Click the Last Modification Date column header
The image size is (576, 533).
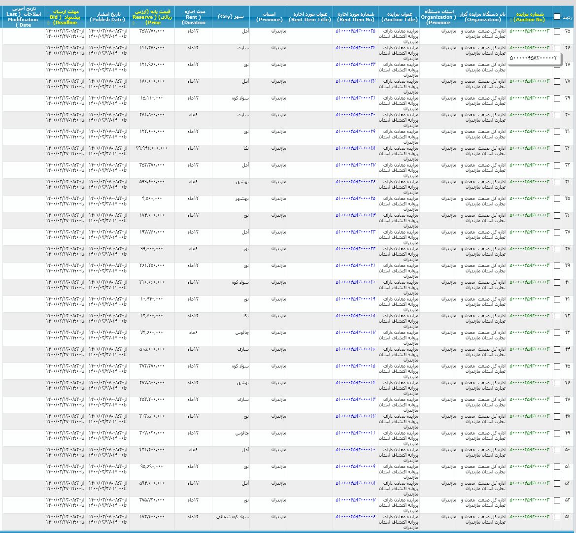pos(22,17)
